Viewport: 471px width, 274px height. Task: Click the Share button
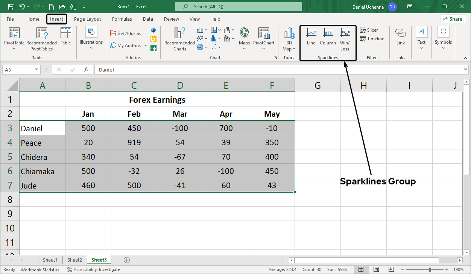pyautogui.click(x=453, y=18)
